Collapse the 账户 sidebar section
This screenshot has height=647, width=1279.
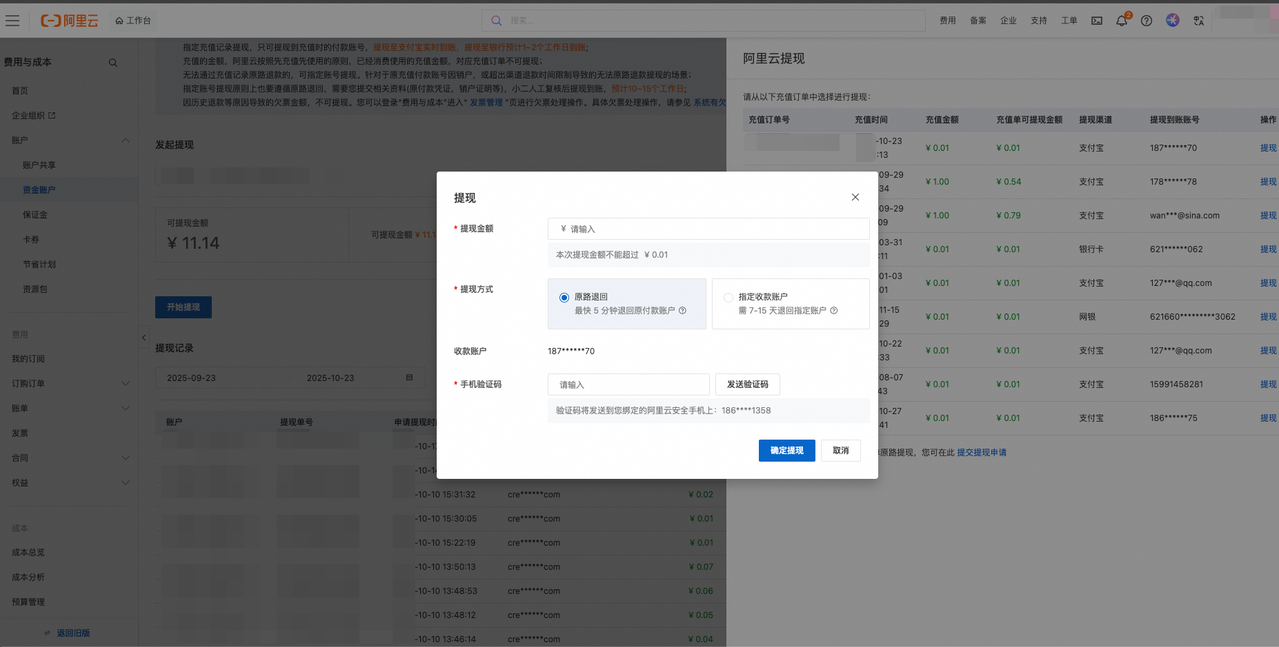click(x=126, y=141)
